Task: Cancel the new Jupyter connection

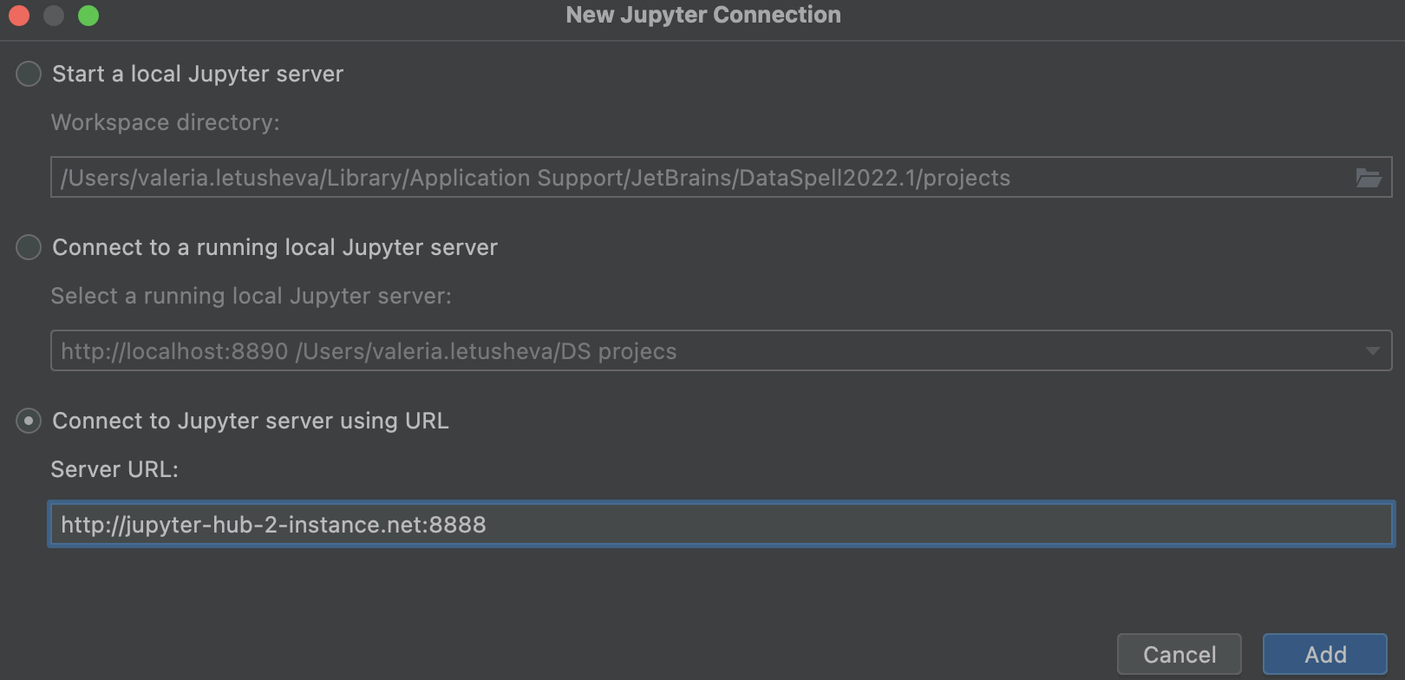Action: coord(1179,654)
